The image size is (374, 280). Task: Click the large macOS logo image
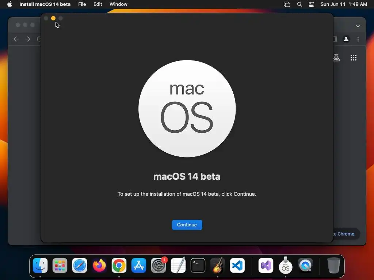187,109
